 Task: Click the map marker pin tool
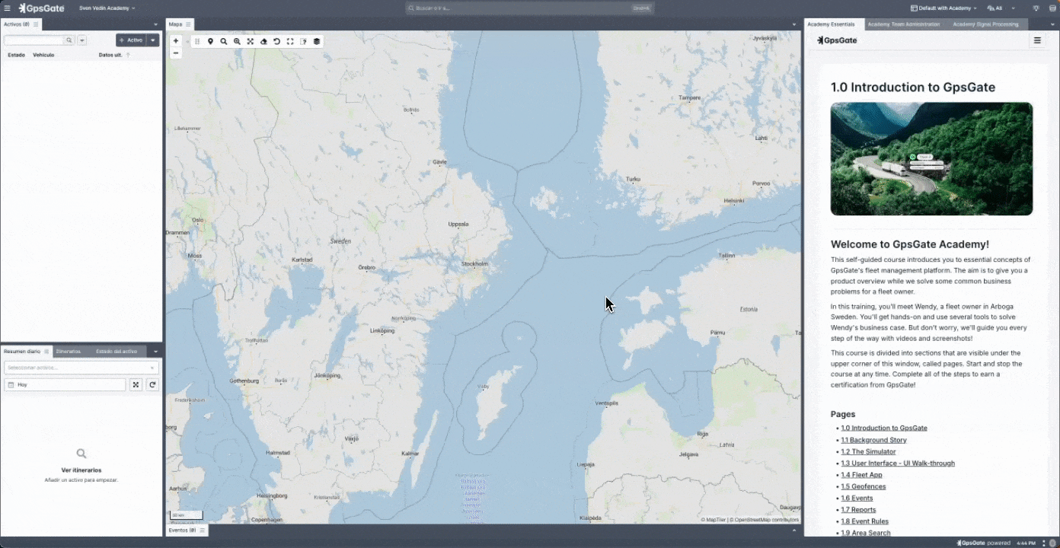pos(210,42)
